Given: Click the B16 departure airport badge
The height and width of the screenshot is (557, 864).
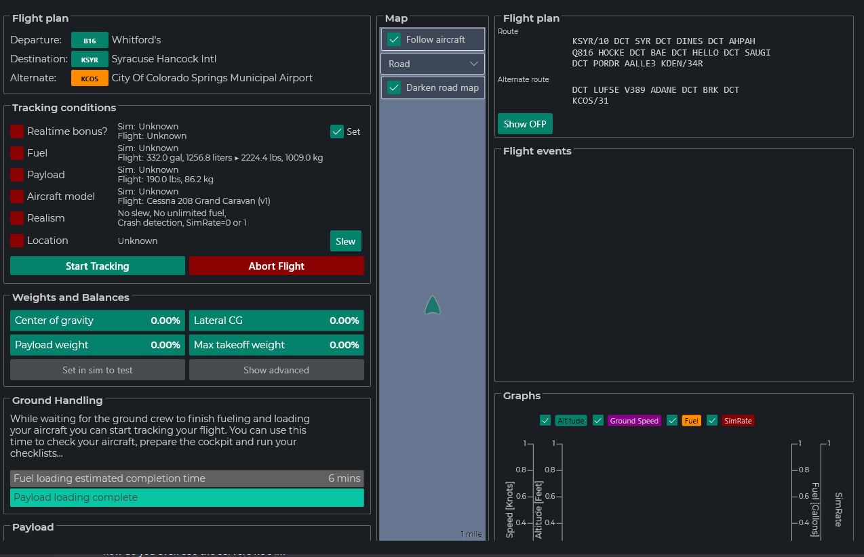Looking at the screenshot, I should pyautogui.click(x=90, y=40).
